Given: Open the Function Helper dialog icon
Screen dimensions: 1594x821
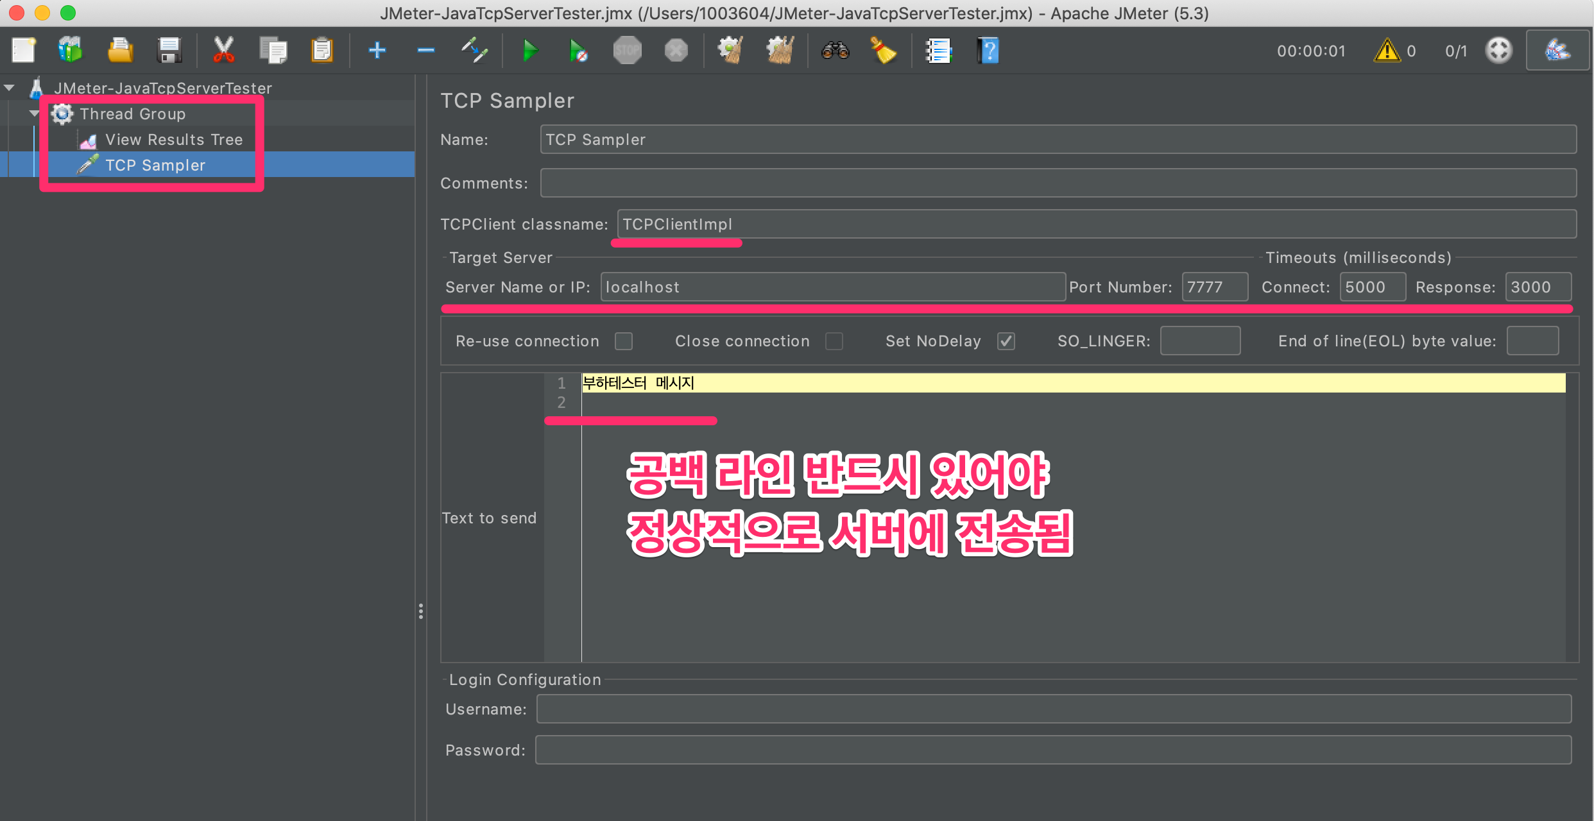Looking at the screenshot, I should [938, 50].
